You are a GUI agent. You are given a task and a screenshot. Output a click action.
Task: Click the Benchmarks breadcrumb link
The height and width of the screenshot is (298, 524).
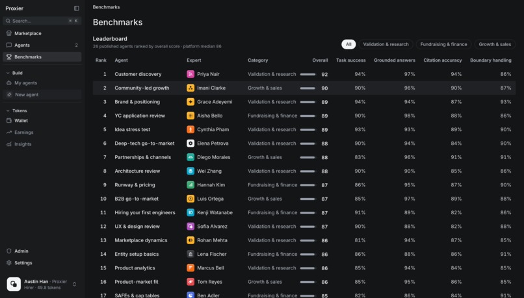click(x=106, y=7)
